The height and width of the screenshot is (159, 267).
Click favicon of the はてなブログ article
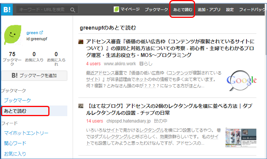pos(81,106)
